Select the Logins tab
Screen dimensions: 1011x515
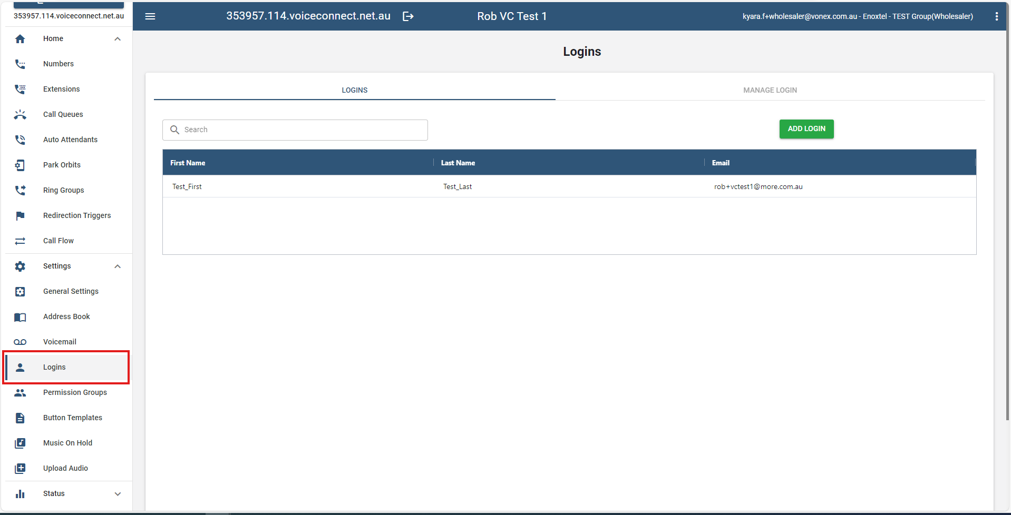tap(354, 90)
